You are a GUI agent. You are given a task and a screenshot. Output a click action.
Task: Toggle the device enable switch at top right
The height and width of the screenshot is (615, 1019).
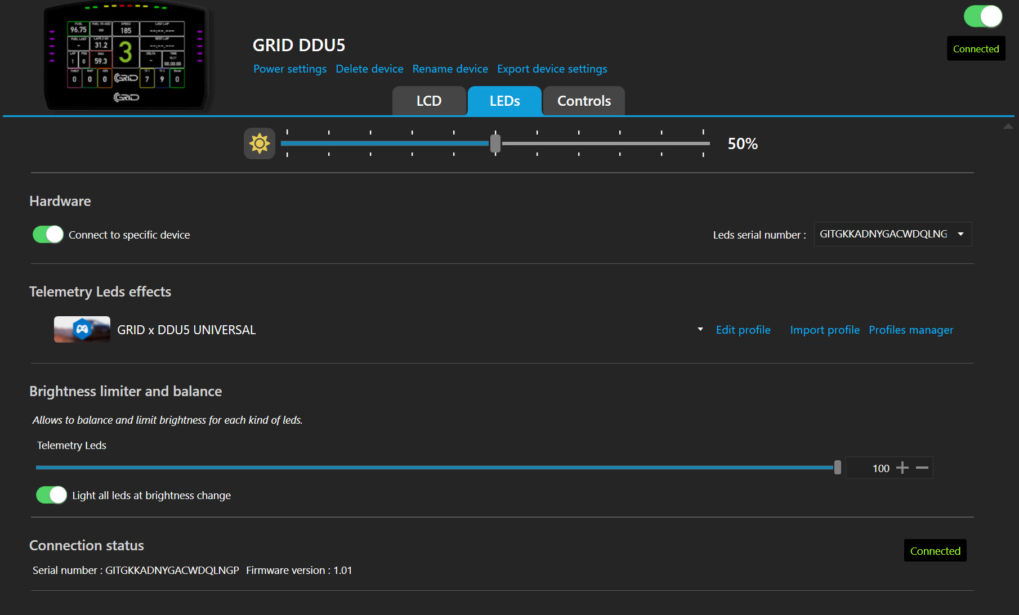[x=982, y=16]
